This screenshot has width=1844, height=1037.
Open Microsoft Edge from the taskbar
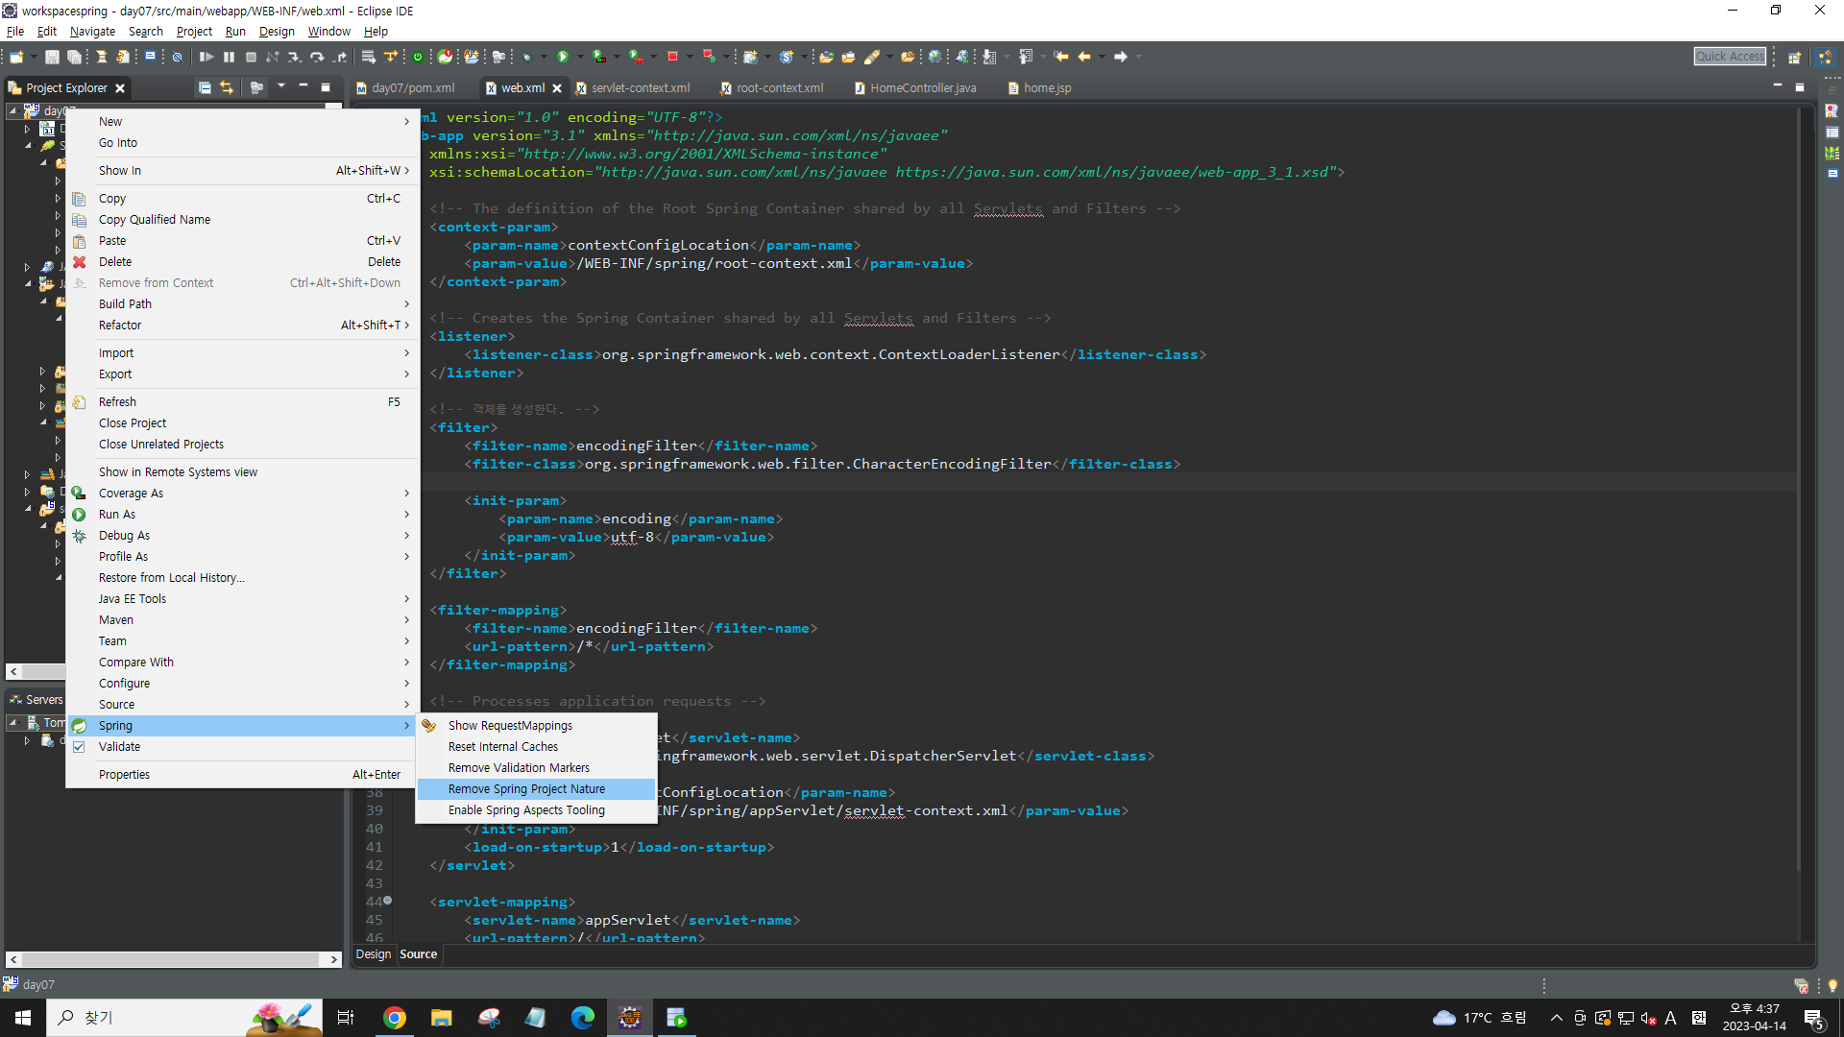(582, 1018)
